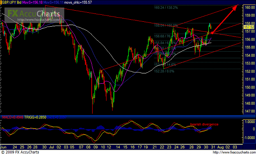
Task: Open the fxaccucharts.com link in footer
Action: pyautogui.click(x=234, y=153)
